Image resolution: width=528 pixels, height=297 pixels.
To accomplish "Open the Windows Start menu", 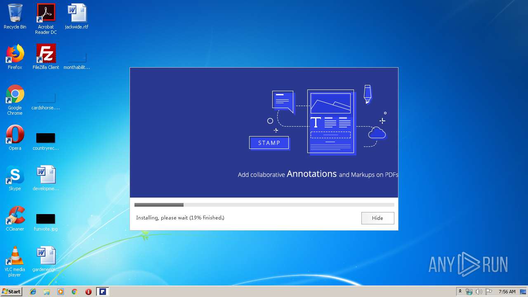I will click(x=11, y=291).
